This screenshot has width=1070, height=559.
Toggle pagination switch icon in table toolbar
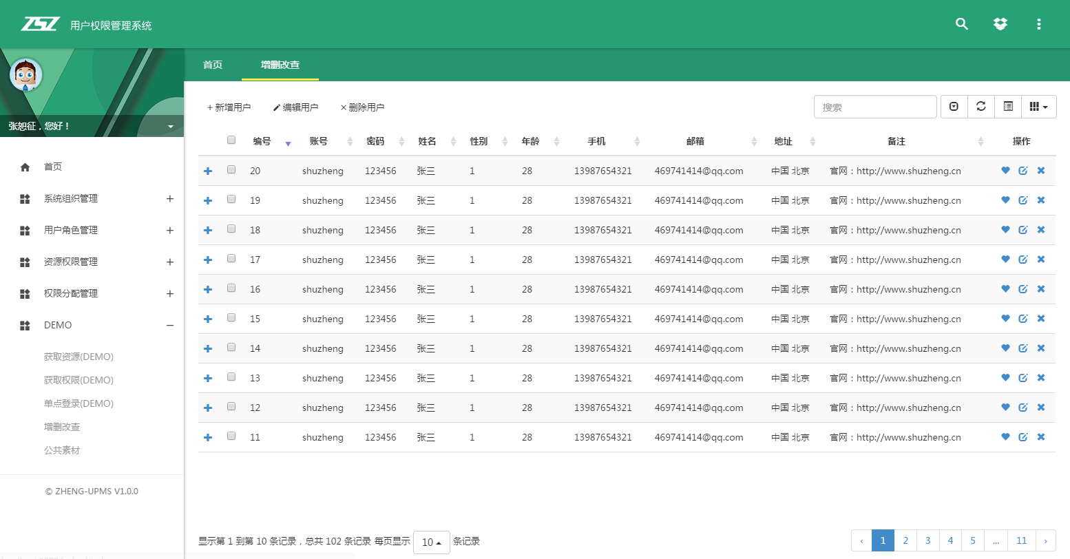click(954, 107)
